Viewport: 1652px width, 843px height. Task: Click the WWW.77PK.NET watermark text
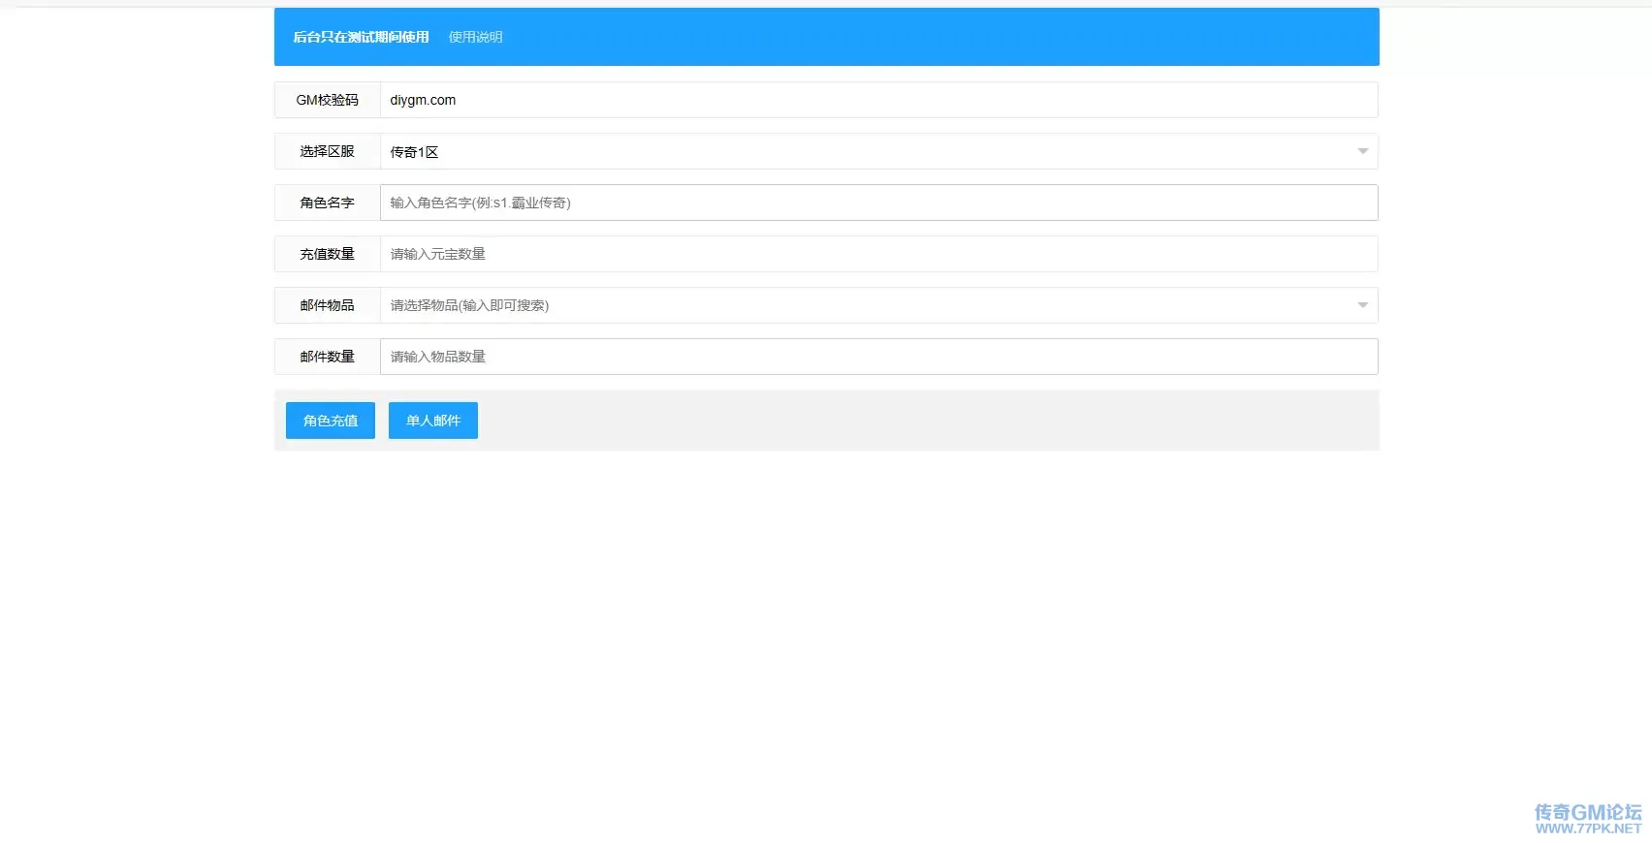(1587, 828)
